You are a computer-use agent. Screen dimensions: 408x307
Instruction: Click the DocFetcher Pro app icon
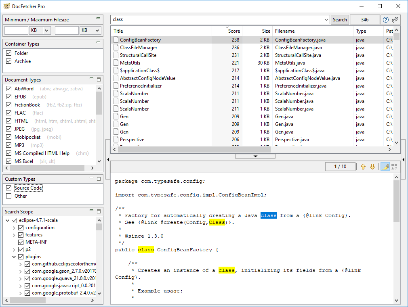(x=7, y=6)
